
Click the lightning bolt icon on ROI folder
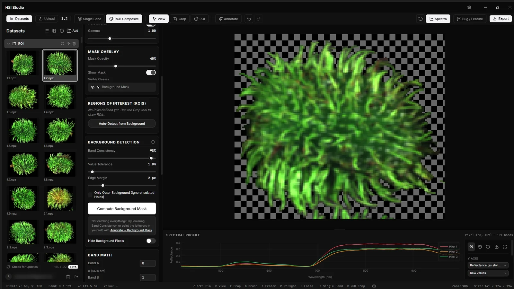68,44
